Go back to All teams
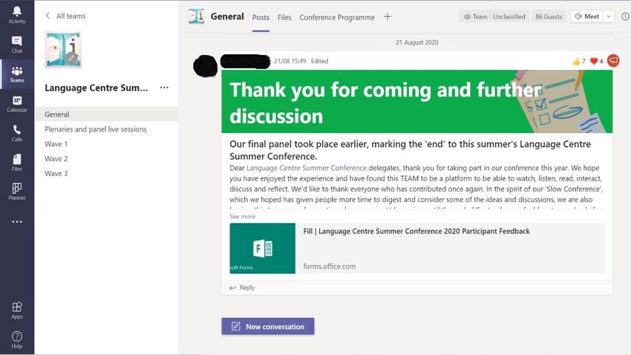The image size is (631, 355). coord(65,16)
